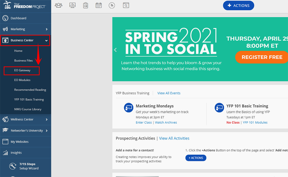
Task: Open EO Gateway submenu item
Action: click(22, 70)
